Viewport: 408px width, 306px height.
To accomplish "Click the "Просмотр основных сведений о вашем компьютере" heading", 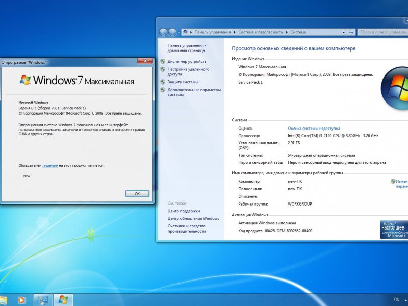I will point(294,48).
